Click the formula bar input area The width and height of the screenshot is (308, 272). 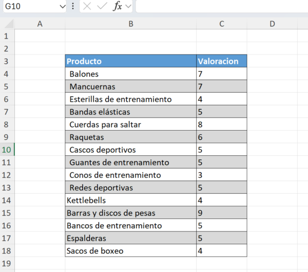click(222, 6)
